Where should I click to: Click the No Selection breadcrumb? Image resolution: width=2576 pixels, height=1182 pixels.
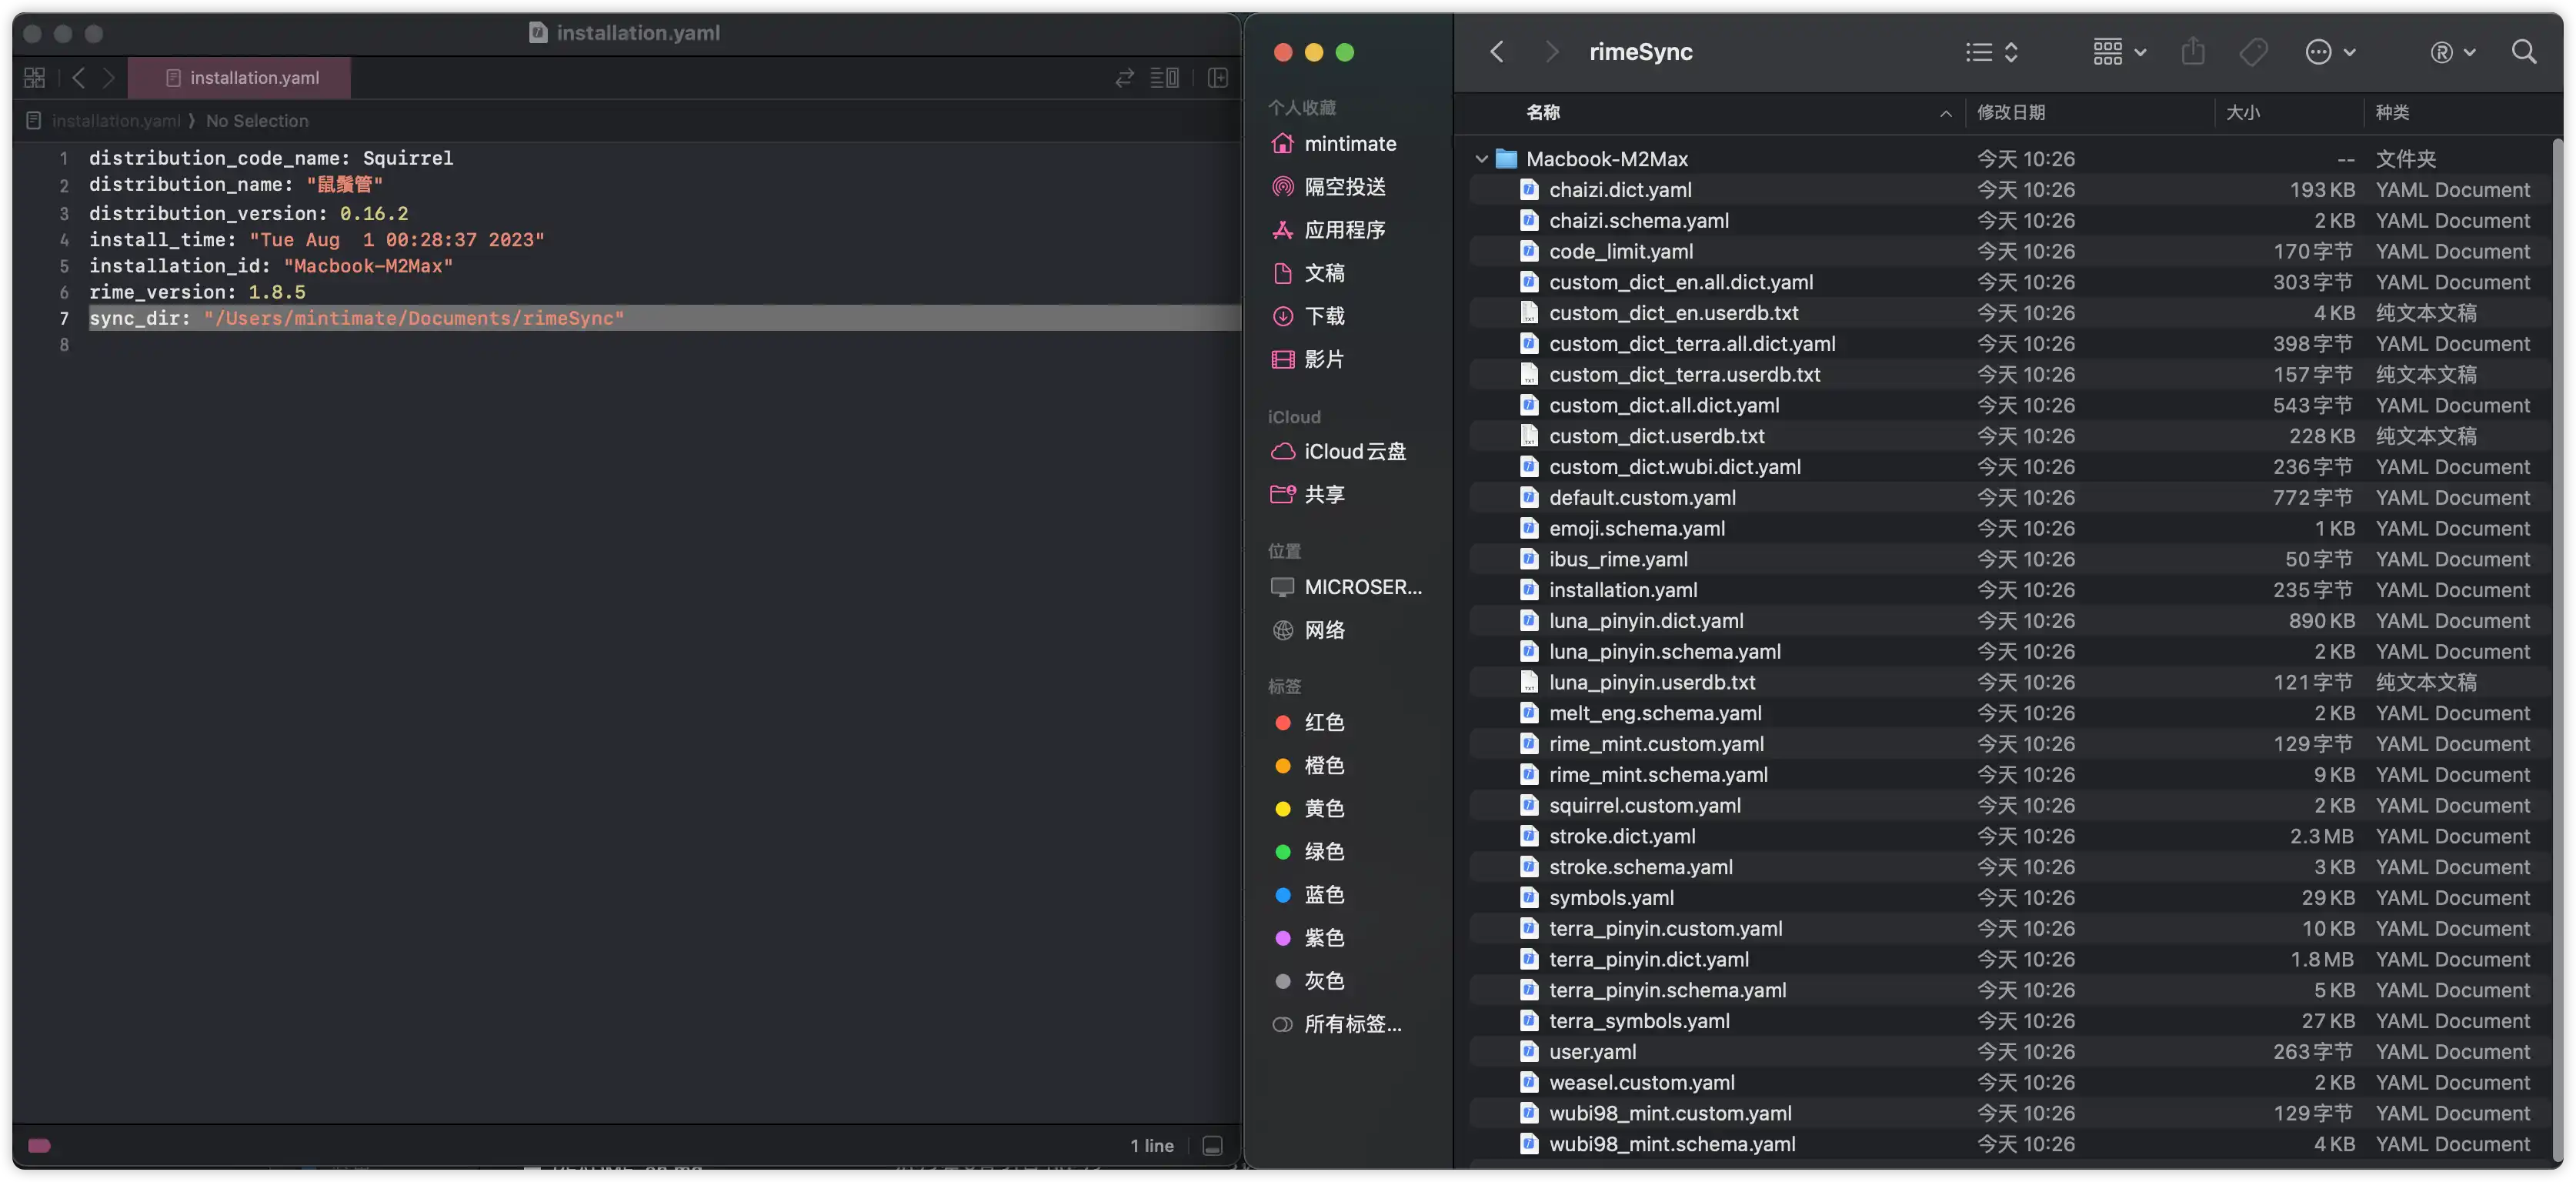pyautogui.click(x=257, y=121)
